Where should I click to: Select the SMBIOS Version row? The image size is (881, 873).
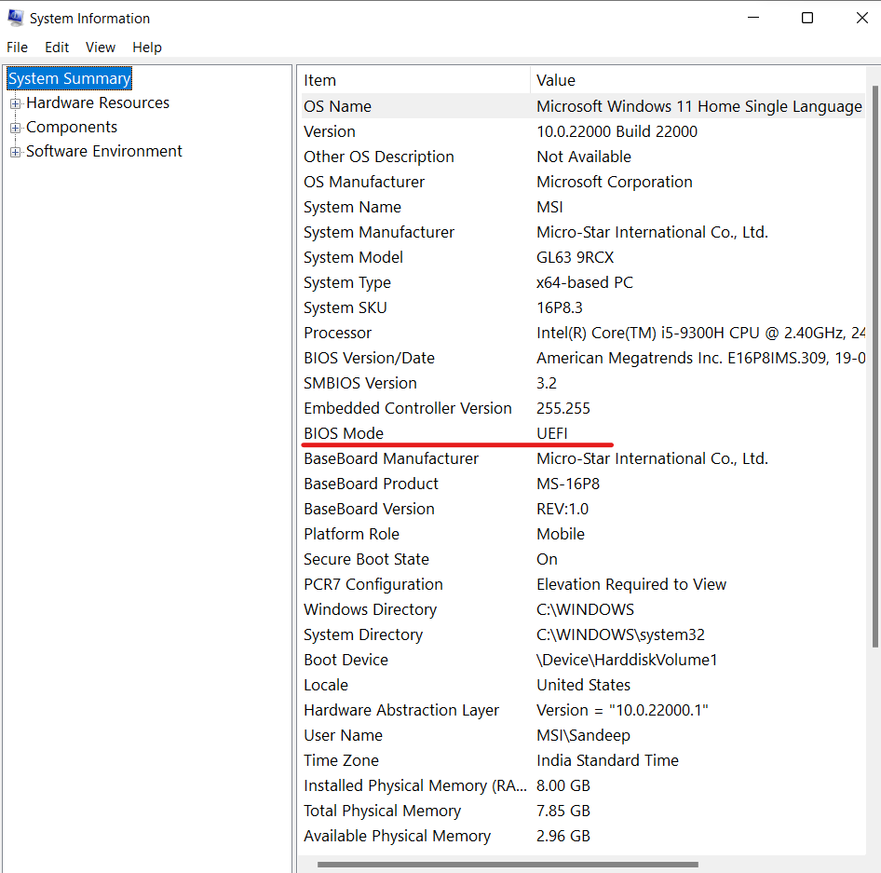click(x=583, y=383)
